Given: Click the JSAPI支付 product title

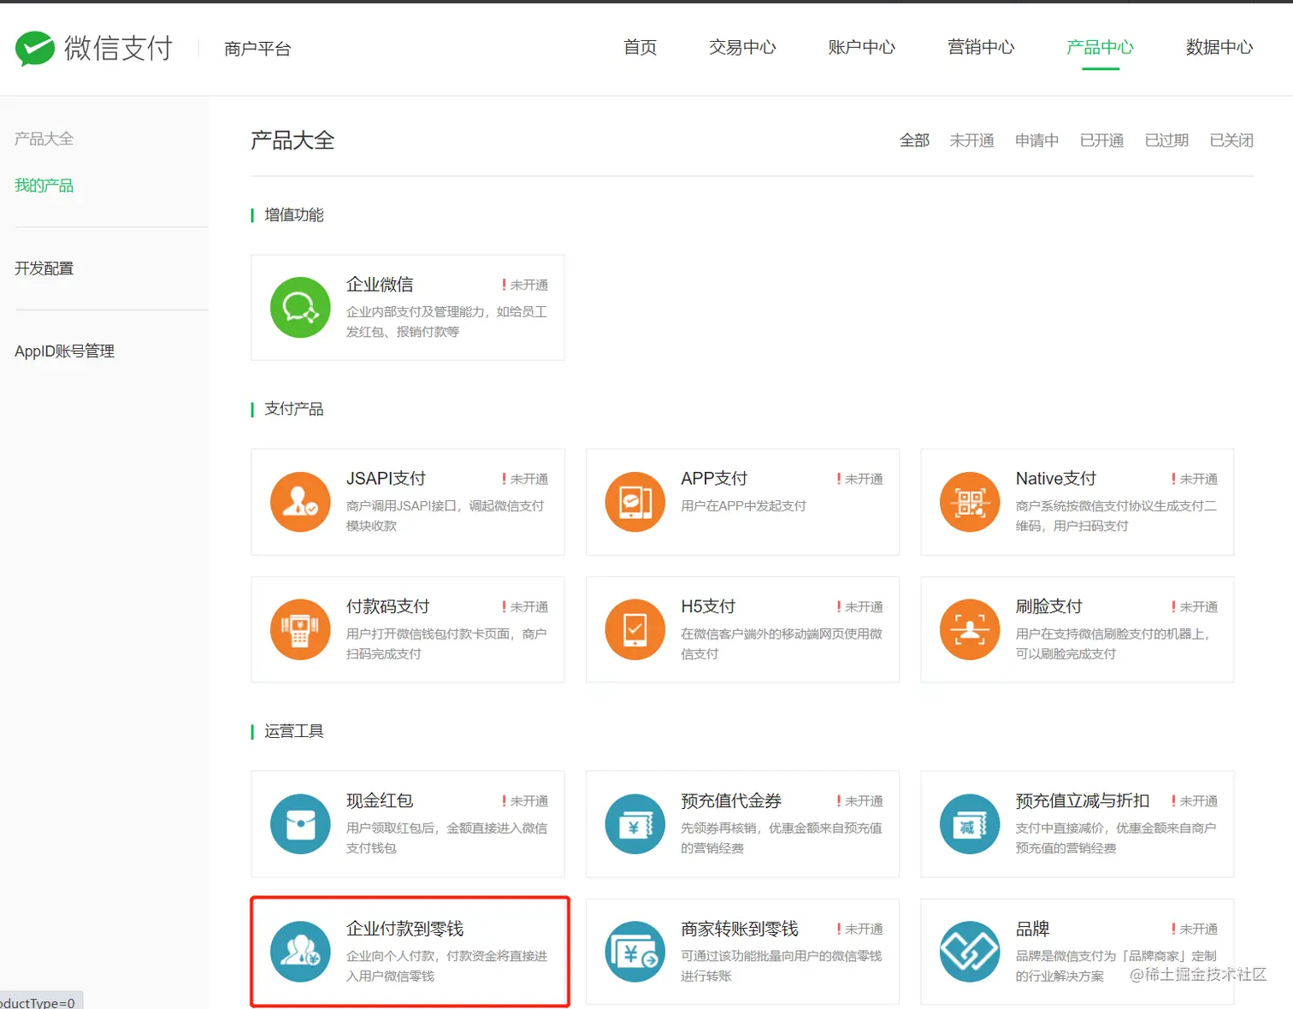Looking at the screenshot, I should point(386,478).
